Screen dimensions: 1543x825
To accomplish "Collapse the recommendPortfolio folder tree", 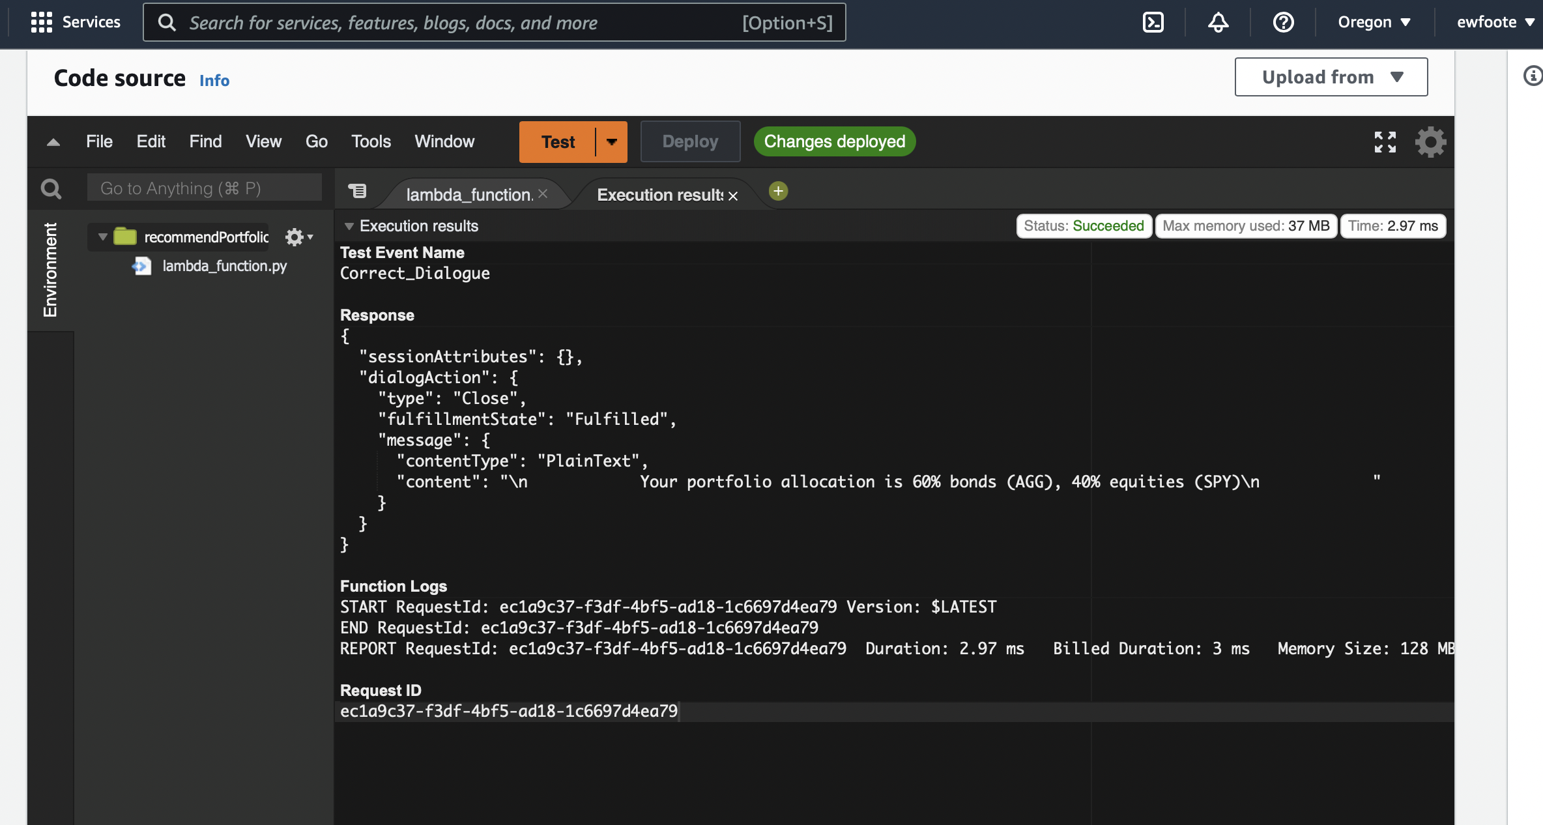I will tap(102, 237).
